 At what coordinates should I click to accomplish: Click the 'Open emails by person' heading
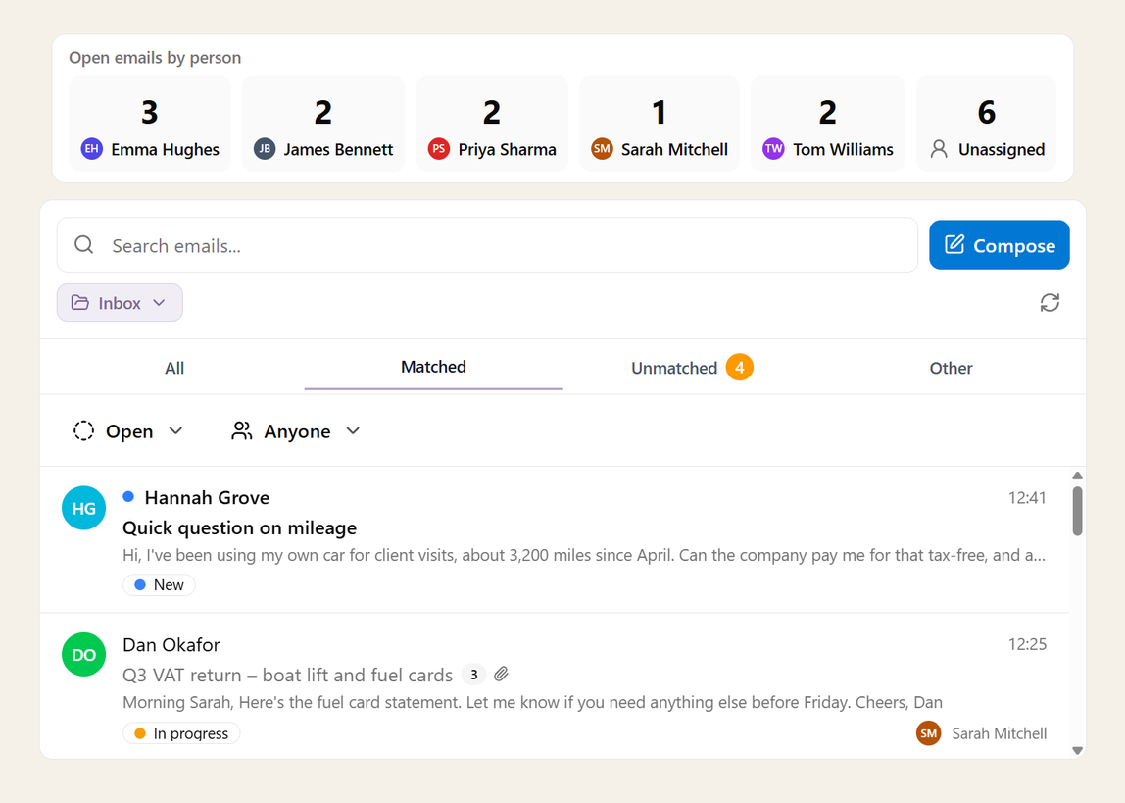[155, 58]
